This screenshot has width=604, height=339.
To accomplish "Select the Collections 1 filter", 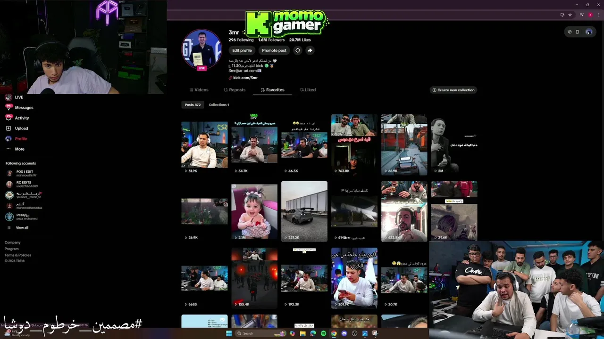I will click(219, 105).
